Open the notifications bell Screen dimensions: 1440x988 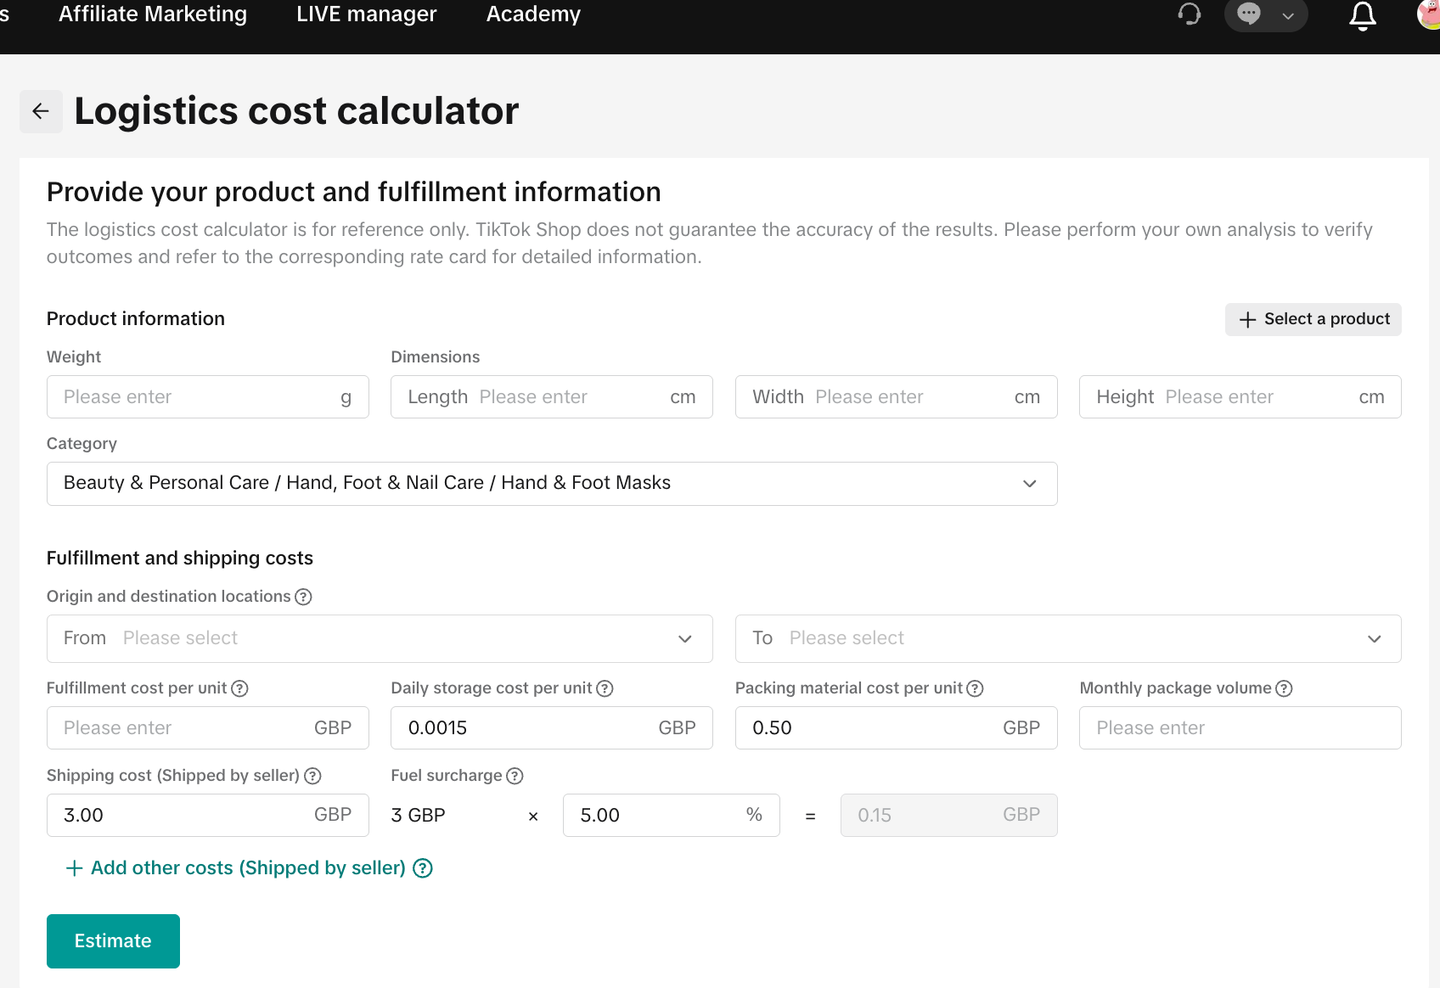(1362, 15)
